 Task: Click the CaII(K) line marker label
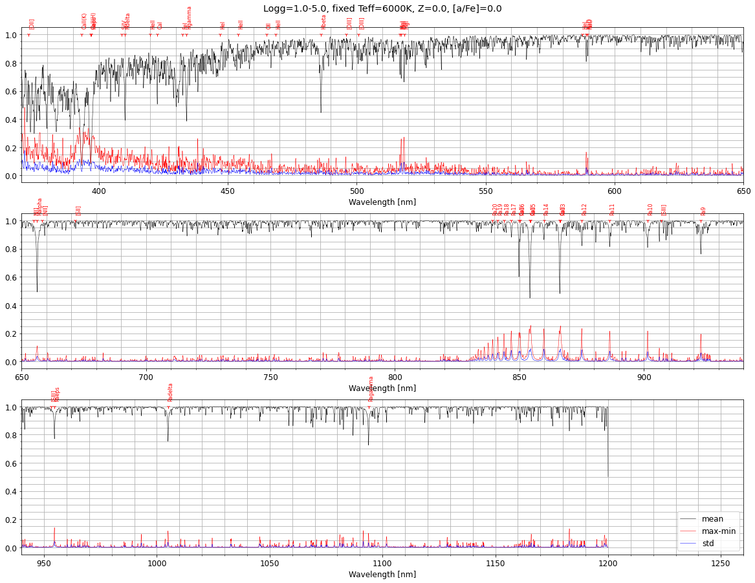tap(84, 21)
